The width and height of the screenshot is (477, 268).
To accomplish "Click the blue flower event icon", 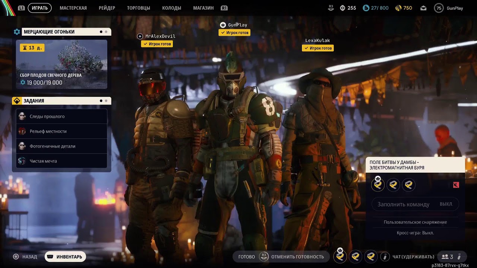I will pyautogui.click(x=17, y=32).
